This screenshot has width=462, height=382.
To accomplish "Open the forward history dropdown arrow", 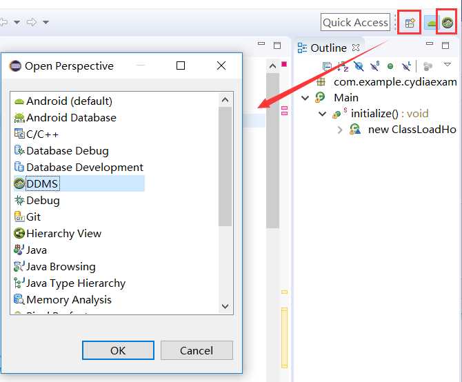I will pos(46,22).
